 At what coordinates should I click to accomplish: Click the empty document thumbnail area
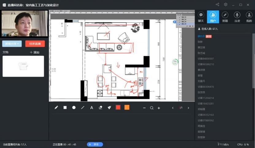click(23, 66)
